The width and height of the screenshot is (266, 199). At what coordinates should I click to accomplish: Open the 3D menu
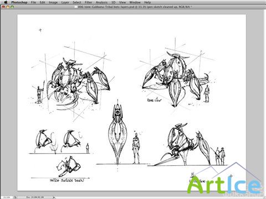(113, 2)
